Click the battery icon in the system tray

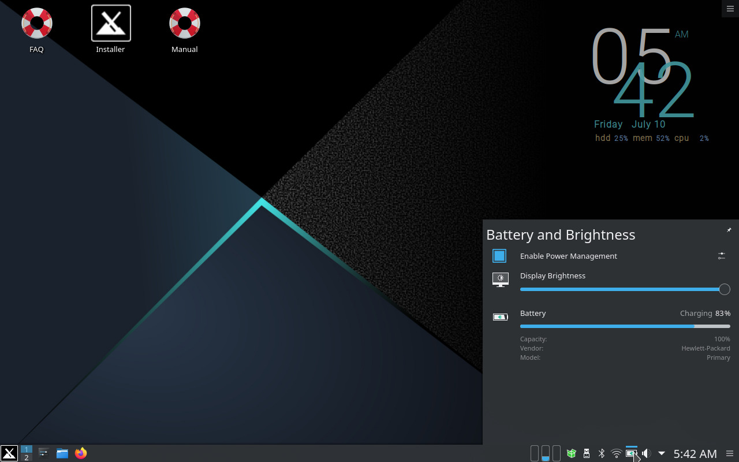(x=631, y=453)
